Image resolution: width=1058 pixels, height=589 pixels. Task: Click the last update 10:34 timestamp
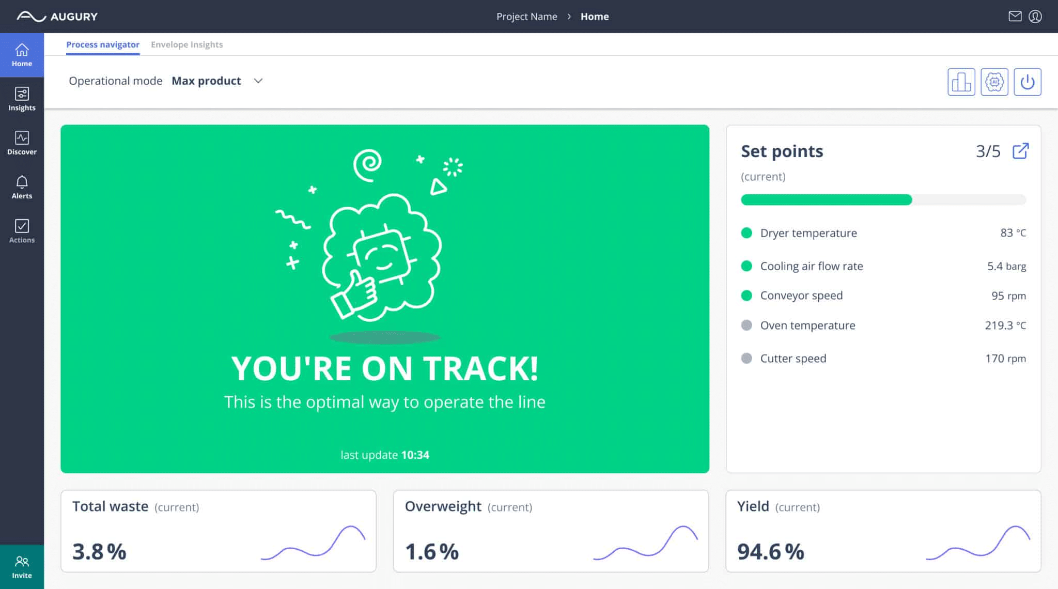pyautogui.click(x=385, y=455)
